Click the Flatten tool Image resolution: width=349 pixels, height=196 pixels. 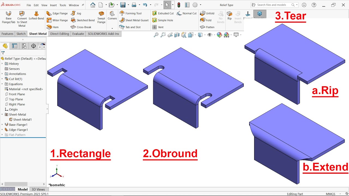[207, 27]
